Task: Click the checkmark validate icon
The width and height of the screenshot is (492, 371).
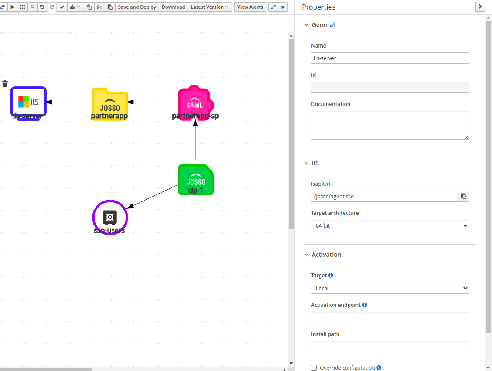Action: (x=62, y=7)
